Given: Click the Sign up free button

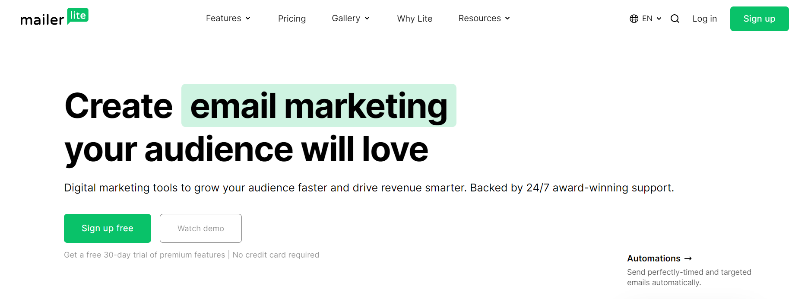Looking at the screenshot, I should click(x=108, y=228).
